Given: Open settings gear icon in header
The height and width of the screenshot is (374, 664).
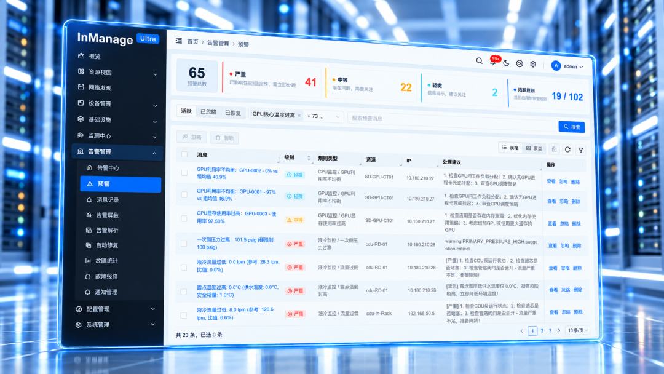Looking at the screenshot, I should [533, 64].
